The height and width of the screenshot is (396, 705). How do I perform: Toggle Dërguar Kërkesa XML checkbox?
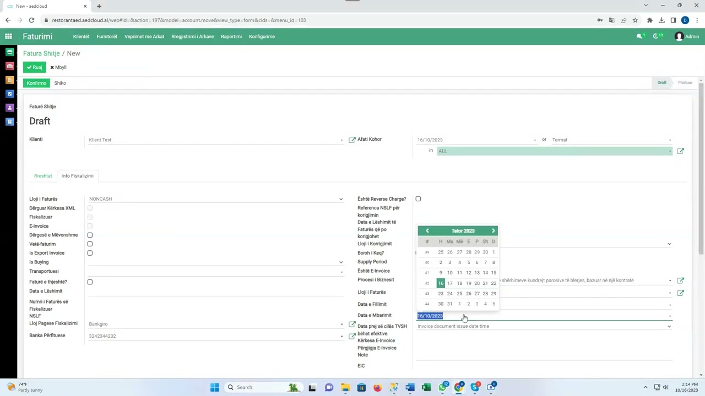(x=90, y=208)
